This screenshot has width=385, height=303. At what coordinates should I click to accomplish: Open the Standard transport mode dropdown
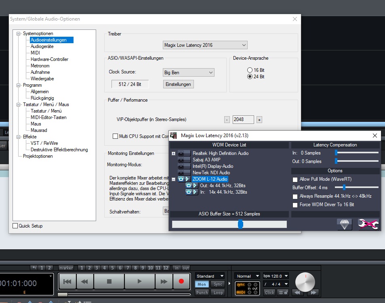(210, 276)
